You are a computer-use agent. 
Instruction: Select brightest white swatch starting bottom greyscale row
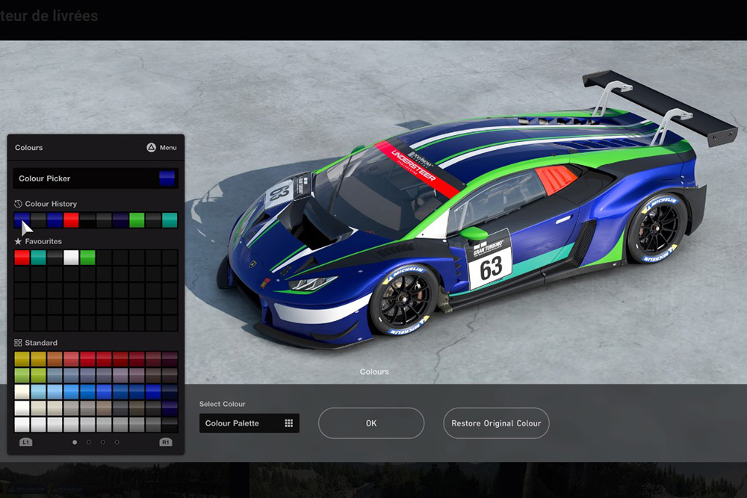22,424
